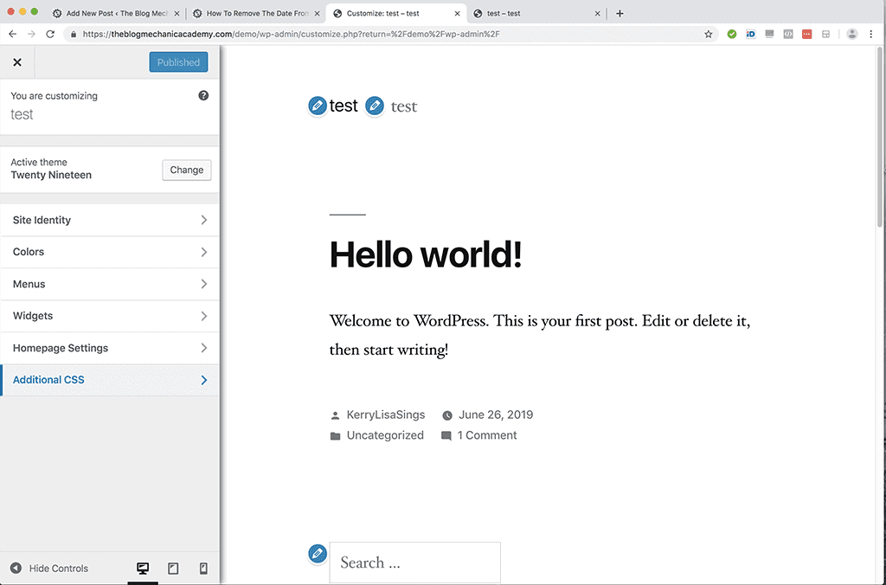
Task: Expand the Widgets section
Action: click(x=110, y=316)
